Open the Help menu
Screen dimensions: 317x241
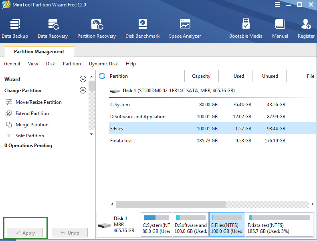pyautogui.click(x=131, y=64)
